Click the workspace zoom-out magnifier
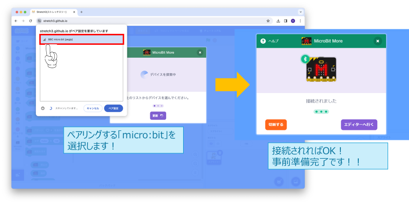Image resolution: width=409 pixels, height=204 pixels. coord(195,164)
